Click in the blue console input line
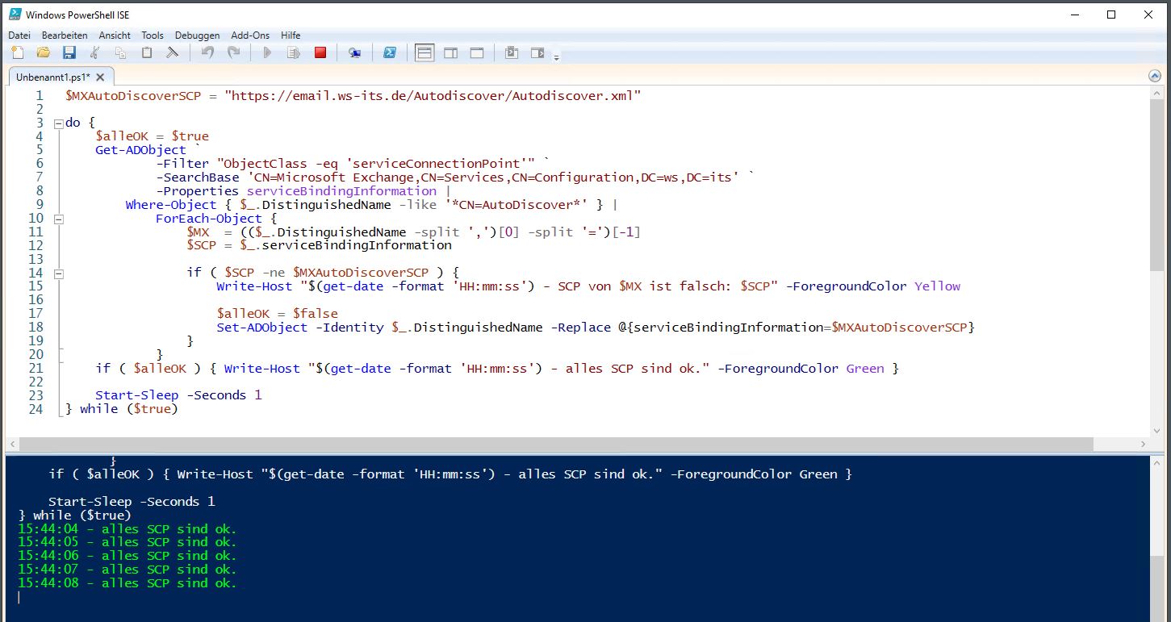The width and height of the screenshot is (1171, 622). (x=577, y=597)
